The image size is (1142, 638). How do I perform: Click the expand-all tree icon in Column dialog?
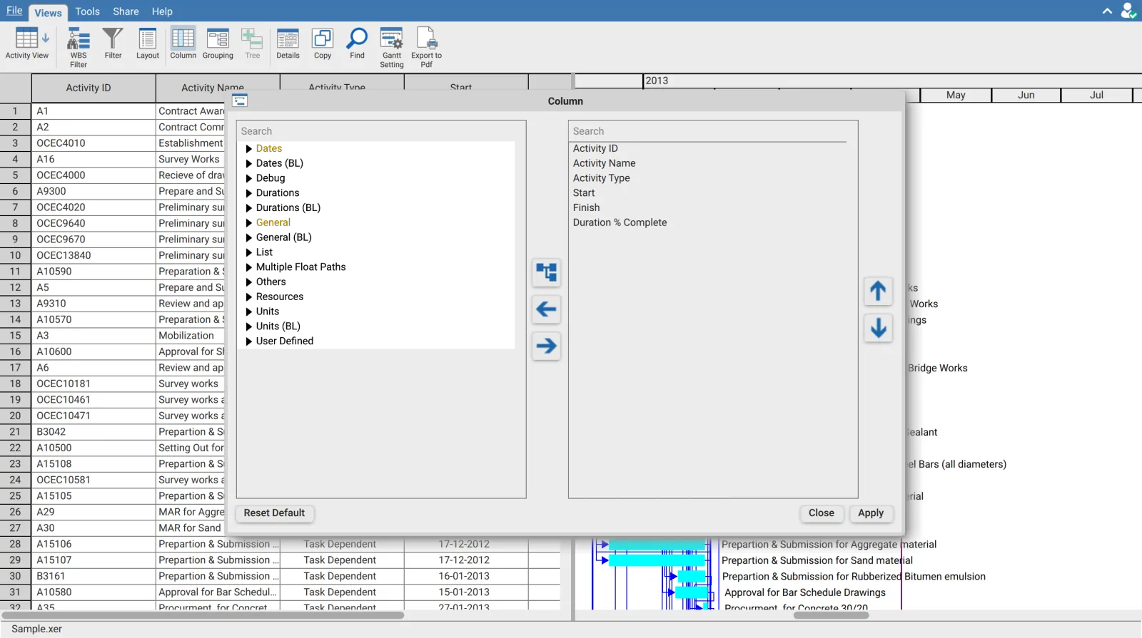point(546,272)
